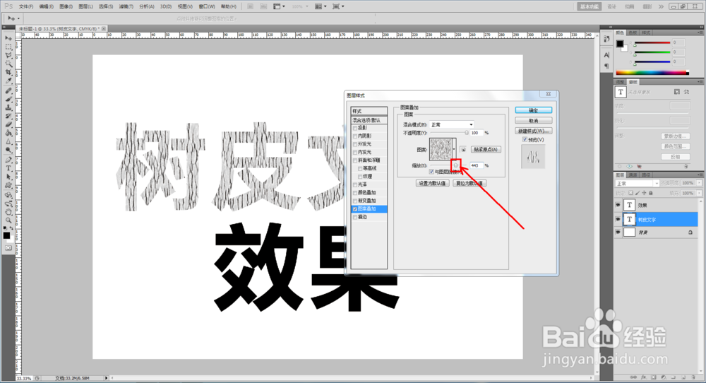Open the layer fill 100% dropdown arrow
706x383 pixels.
699,193
